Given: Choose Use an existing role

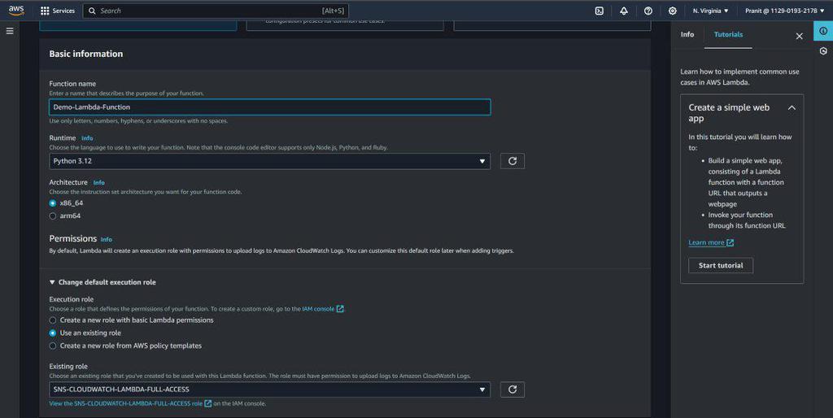Looking at the screenshot, I should [53, 333].
